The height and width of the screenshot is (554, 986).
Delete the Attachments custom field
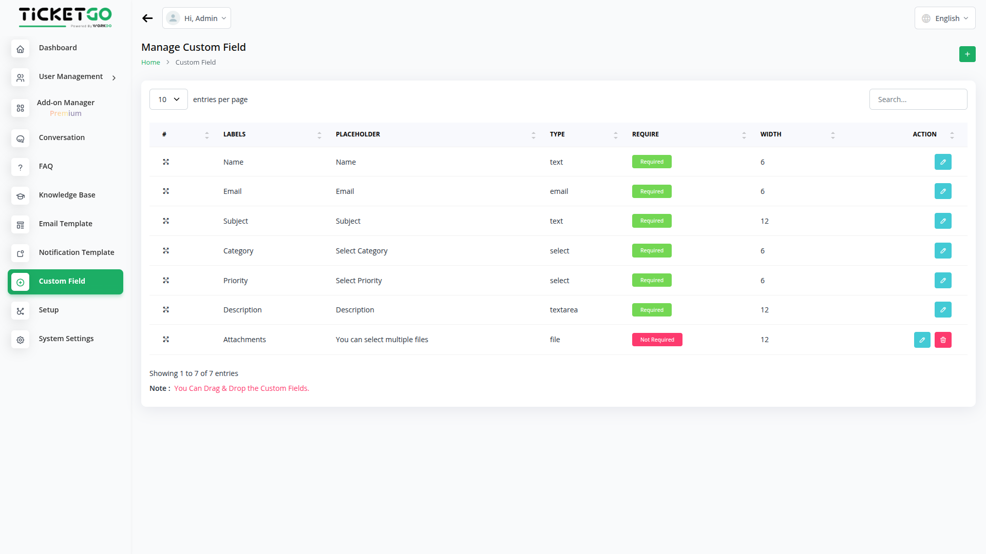click(x=942, y=340)
